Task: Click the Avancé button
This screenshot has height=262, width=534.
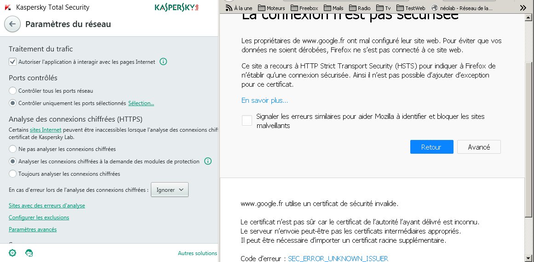Action: tap(479, 147)
